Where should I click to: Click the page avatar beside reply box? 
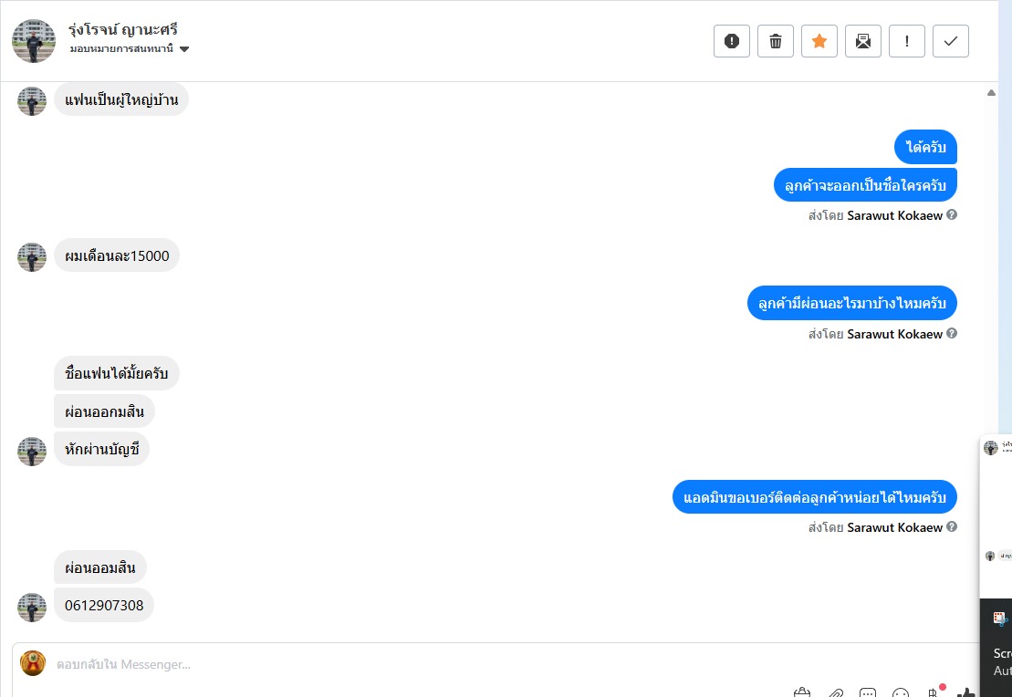33,663
